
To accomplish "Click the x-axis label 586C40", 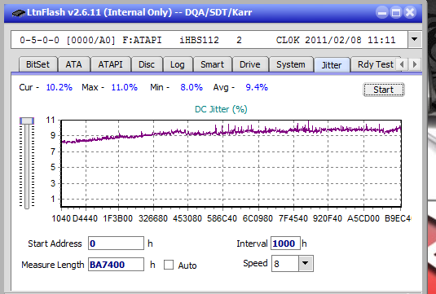I will point(222,218).
